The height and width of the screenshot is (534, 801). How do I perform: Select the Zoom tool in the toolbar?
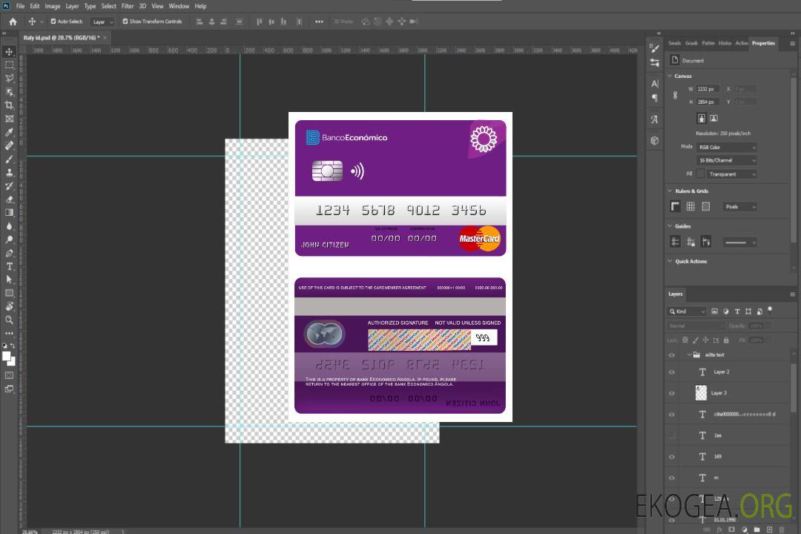[x=9, y=320]
